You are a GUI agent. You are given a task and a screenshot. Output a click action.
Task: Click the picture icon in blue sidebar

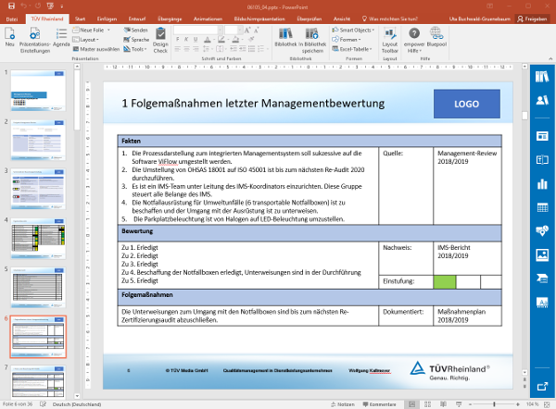click(542, 252)
